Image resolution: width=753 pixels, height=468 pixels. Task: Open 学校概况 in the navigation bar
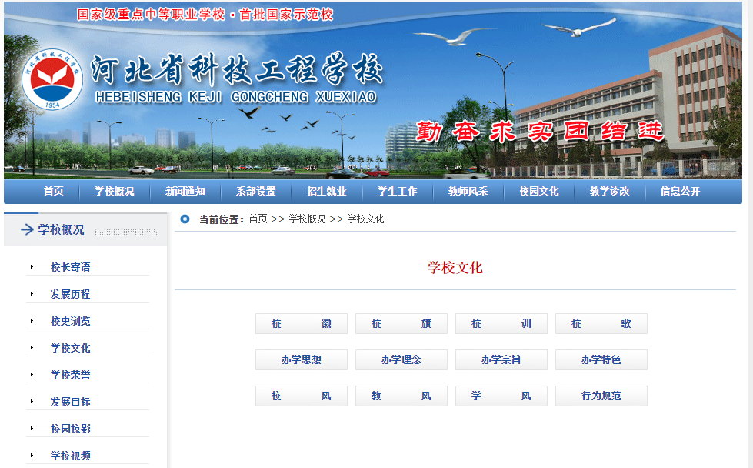pos(115,191)
